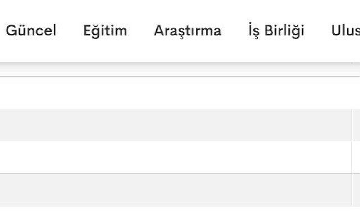
Task: Select Araştırma in the navigation bar
Action: point(188,31)
